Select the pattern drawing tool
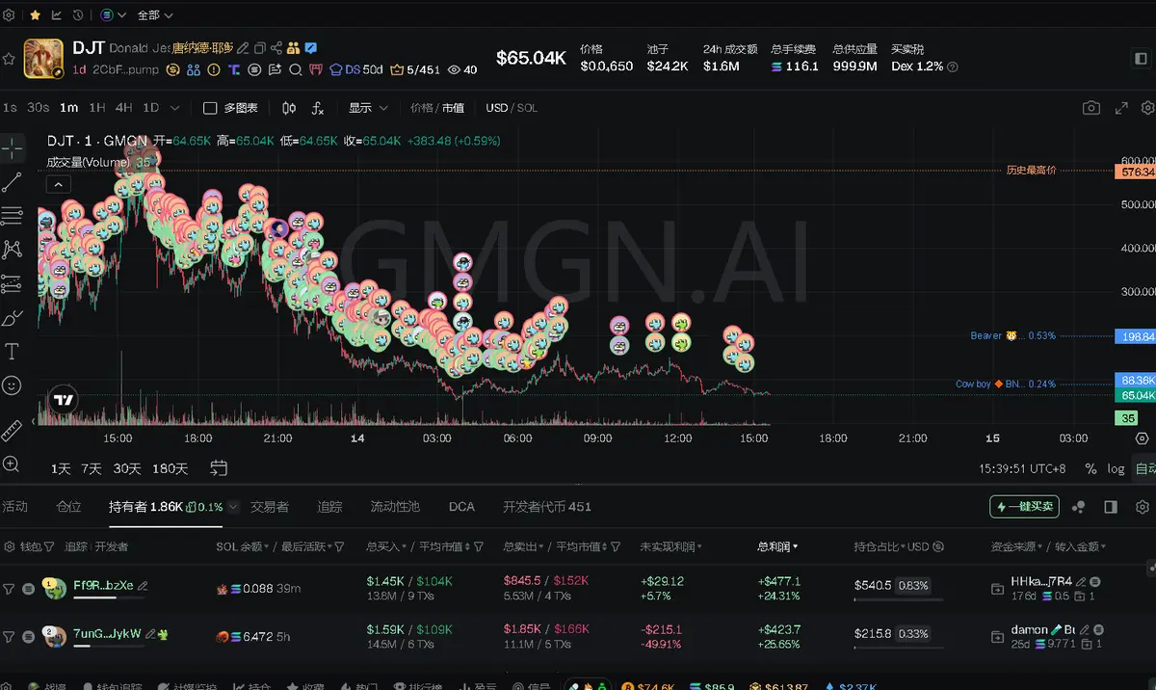 pyautogui.click(x=12, y=250)
